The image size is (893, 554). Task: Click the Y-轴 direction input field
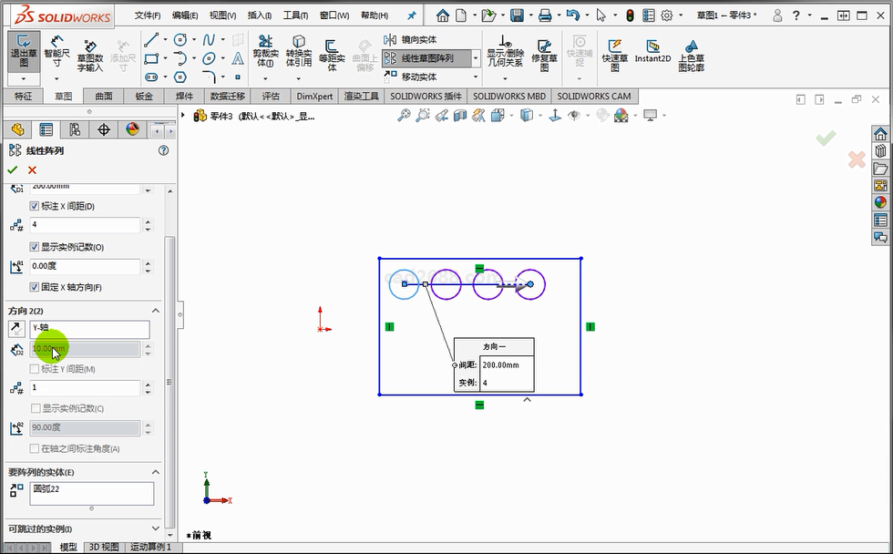click(89, 328)
